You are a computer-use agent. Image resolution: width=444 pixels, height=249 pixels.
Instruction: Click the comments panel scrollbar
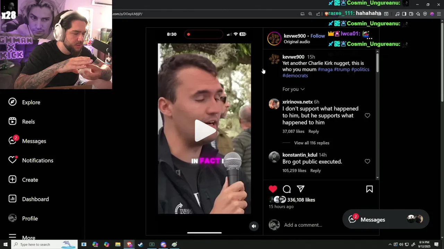pyautogui.click(x=377, y=63)
